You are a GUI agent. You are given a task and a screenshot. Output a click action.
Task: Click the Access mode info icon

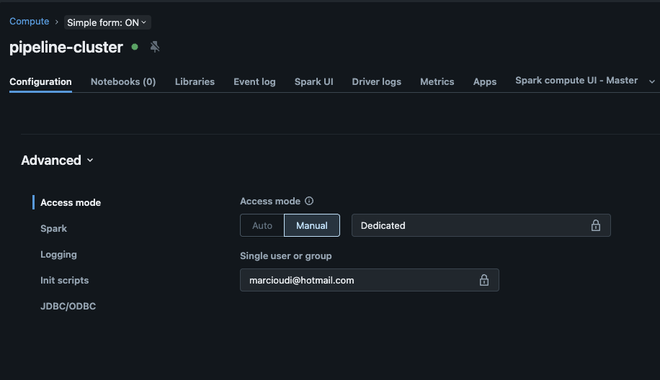[x=309, y=202]
